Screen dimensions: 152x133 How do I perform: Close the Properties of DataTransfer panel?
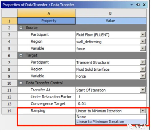144,5
